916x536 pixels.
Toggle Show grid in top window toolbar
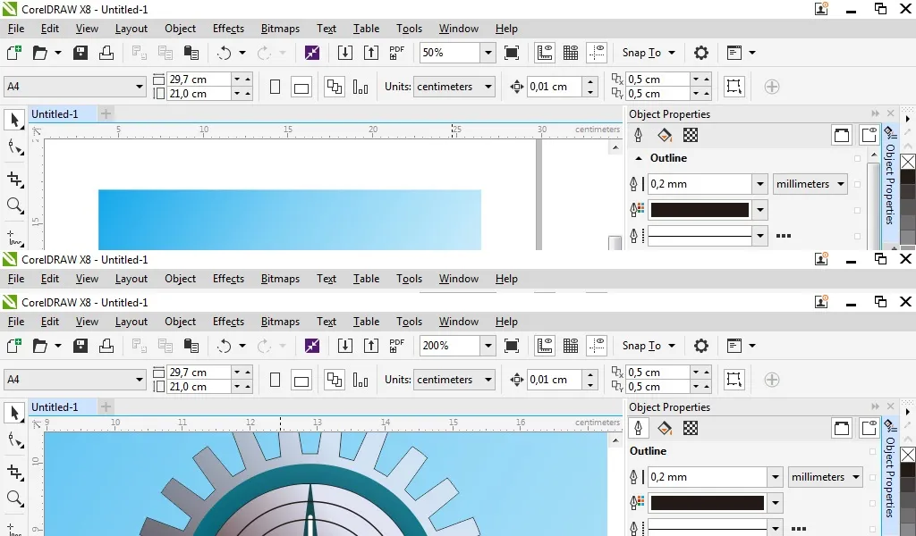click(571, 53)
